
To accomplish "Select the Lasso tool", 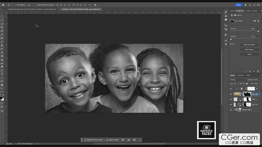I will point(2,20).
